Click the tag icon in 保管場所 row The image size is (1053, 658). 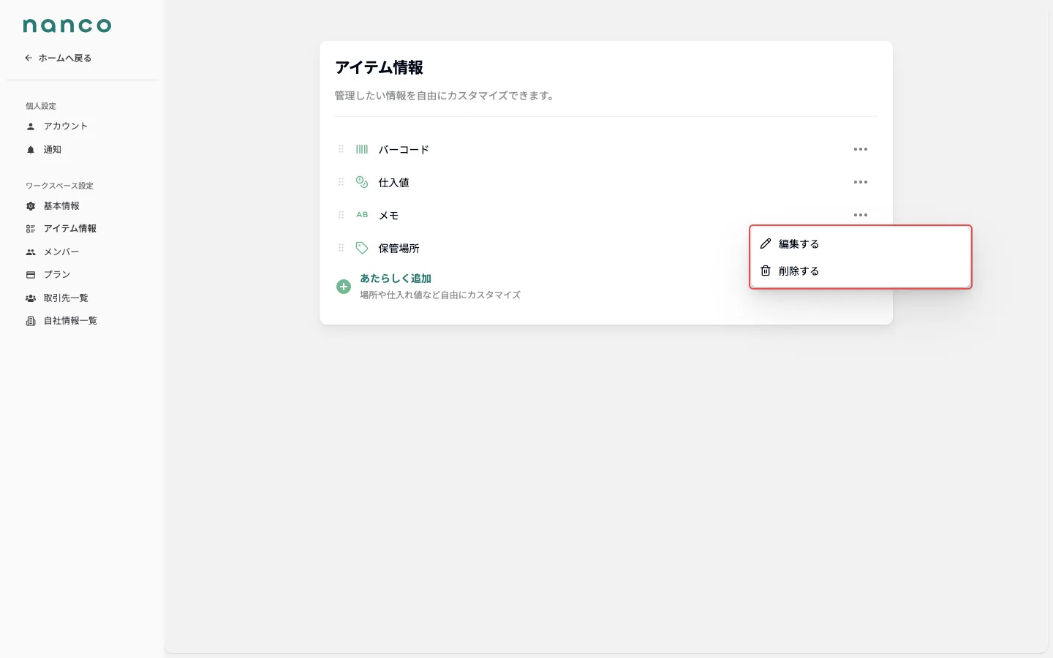pos(362,248)
